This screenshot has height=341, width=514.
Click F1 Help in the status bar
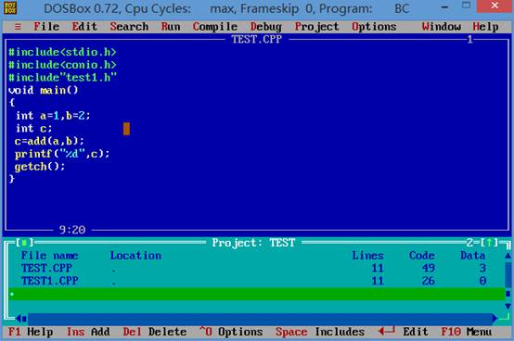(x=31, y=332)
